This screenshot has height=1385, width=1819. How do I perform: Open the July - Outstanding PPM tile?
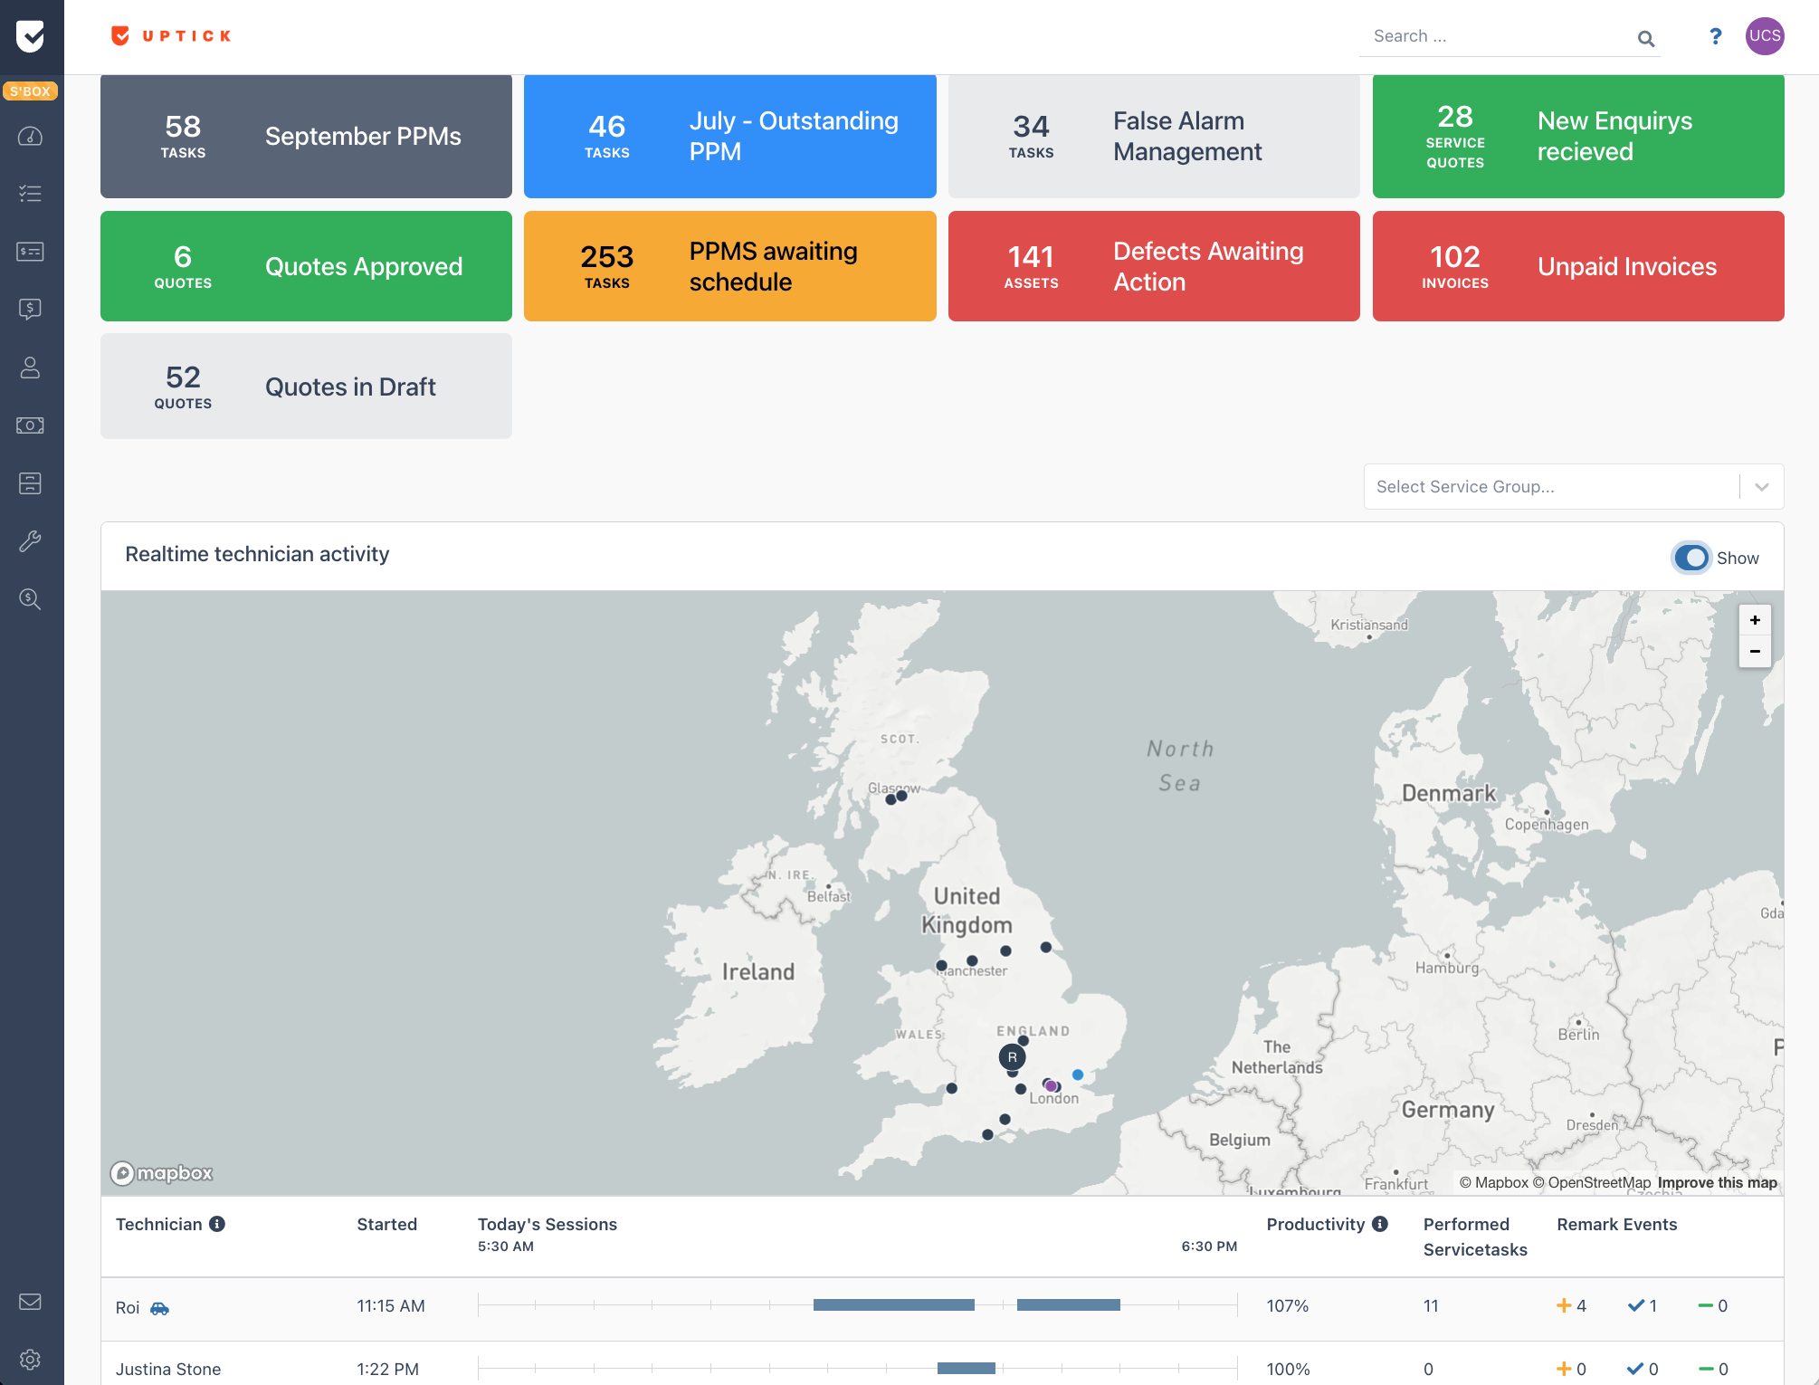[x=730, y=137]
